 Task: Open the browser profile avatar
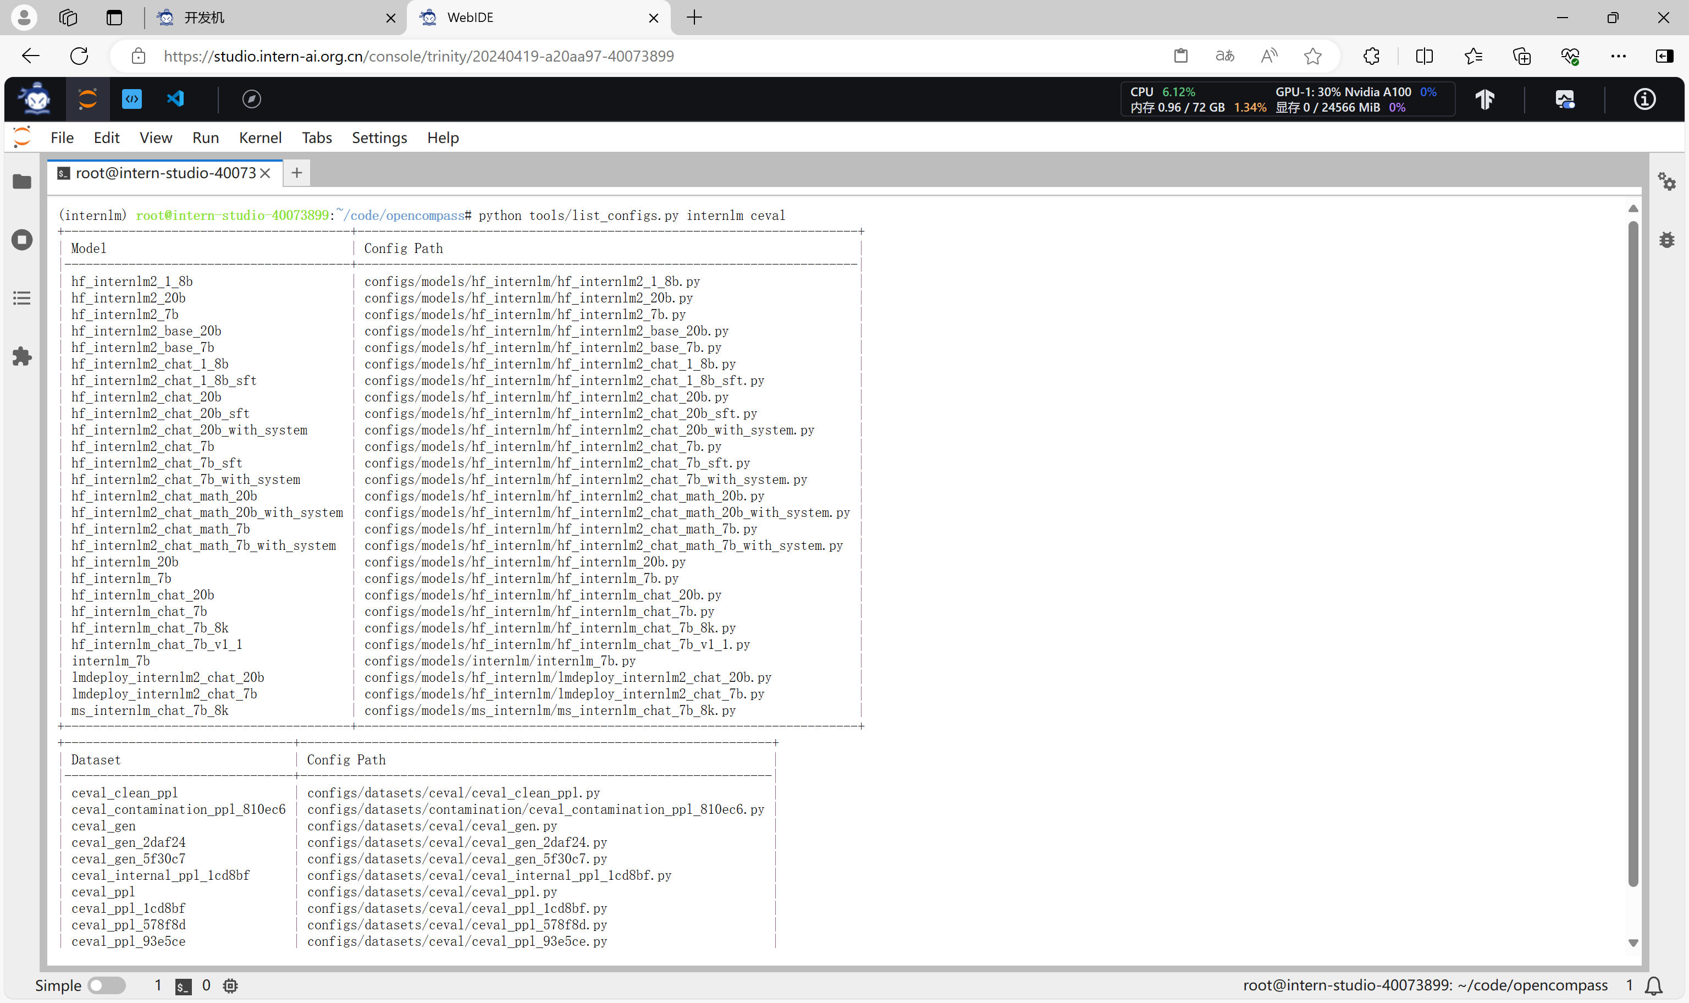(x=24, y=18)
